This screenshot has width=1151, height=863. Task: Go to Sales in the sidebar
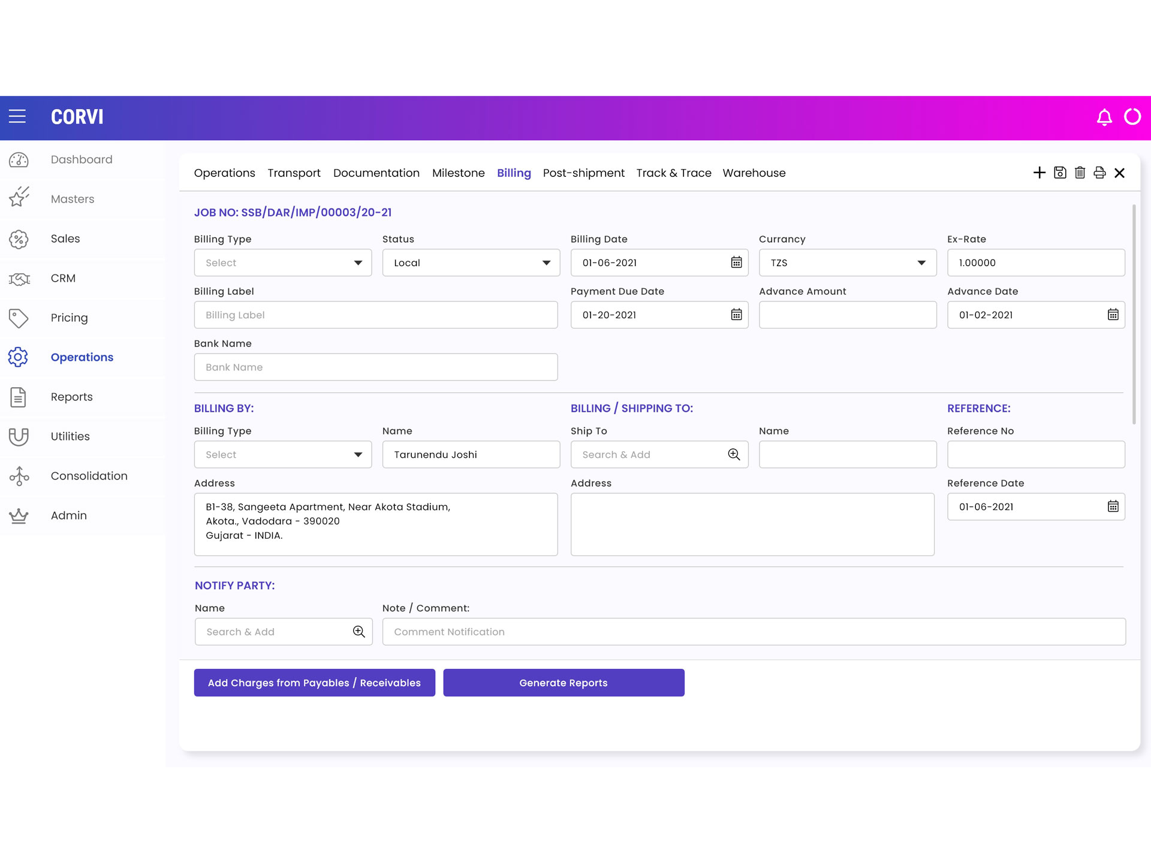click(x=65, y=239)
